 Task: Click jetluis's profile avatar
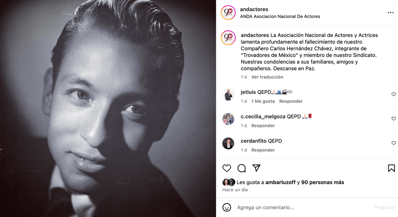(228, 95)
